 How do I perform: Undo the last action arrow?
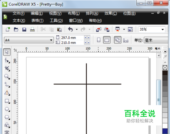coord(70,29)
